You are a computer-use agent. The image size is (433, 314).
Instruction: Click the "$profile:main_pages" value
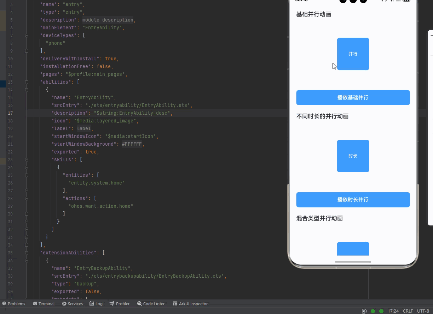[95, 74]
